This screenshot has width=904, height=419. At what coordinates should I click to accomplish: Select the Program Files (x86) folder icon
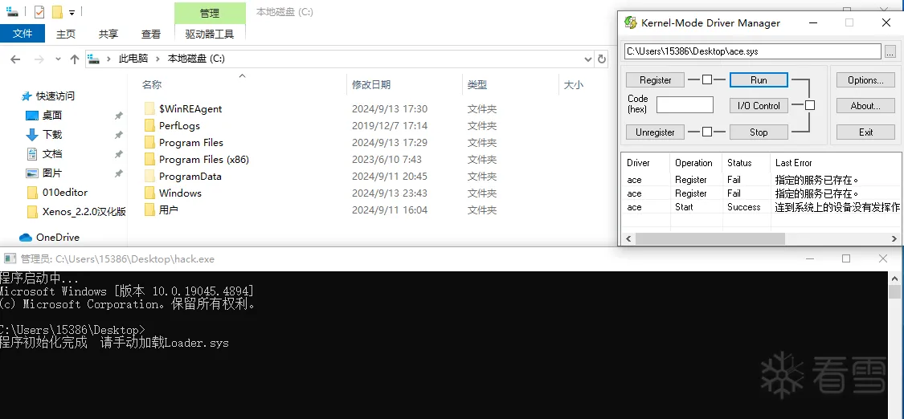click(x=149, y=160)
